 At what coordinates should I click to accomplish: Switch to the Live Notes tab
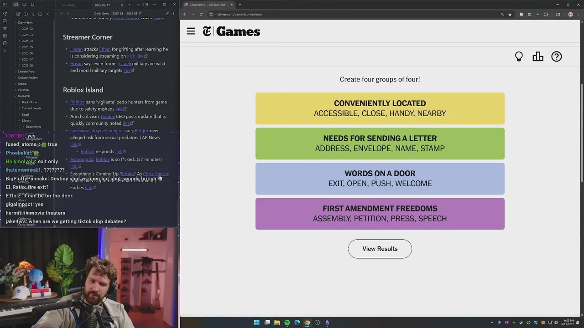[x=68, y=5]
